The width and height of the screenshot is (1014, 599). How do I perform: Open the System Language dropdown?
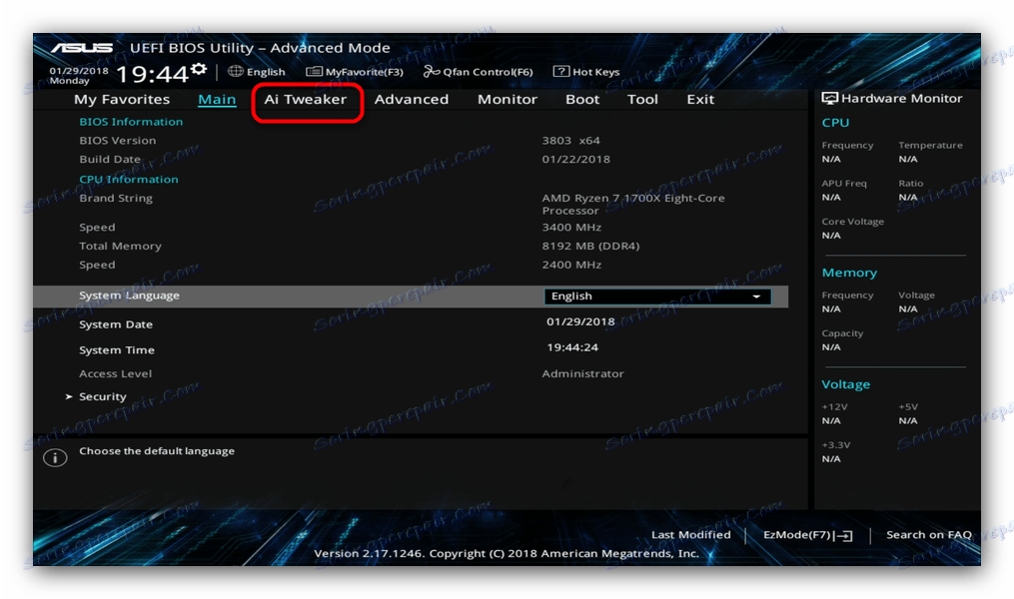pos(657,296)
